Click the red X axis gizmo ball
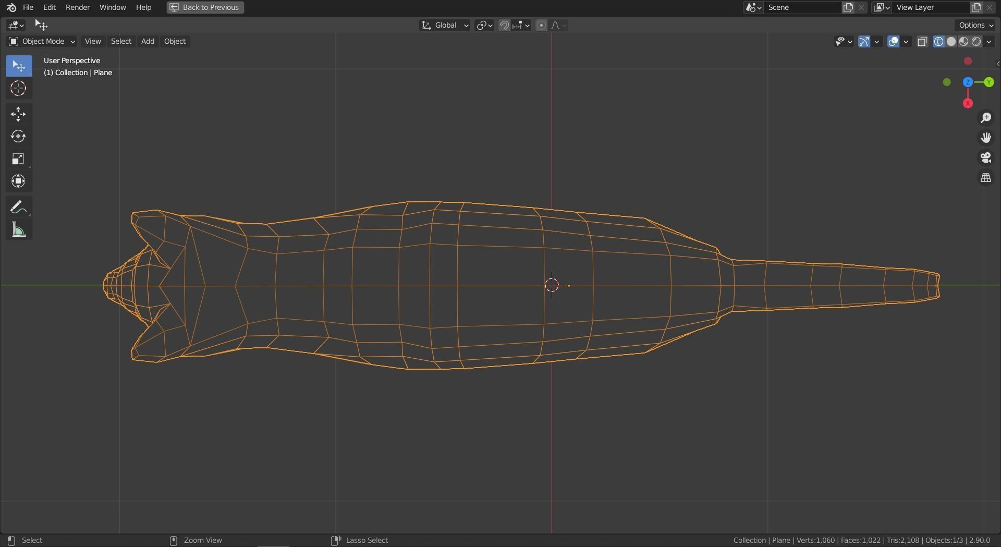Image resolution: width=1001 pixels, height=547 pixels. click(968, 103)
